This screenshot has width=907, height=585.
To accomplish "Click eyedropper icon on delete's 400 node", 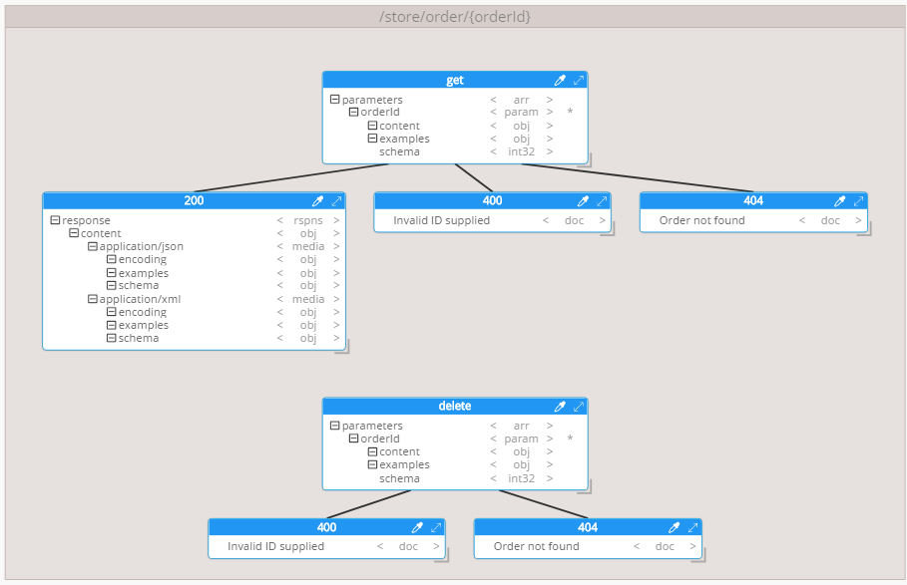I will click(417, 527).
